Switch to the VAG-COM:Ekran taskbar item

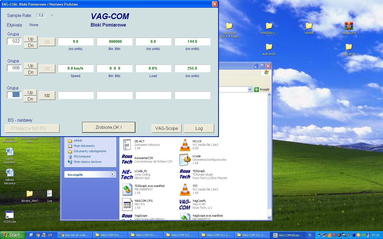(x=288, y=235)
